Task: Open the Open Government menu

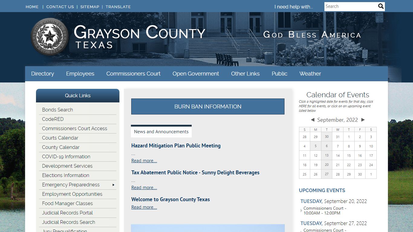Action: pos(196,74)
